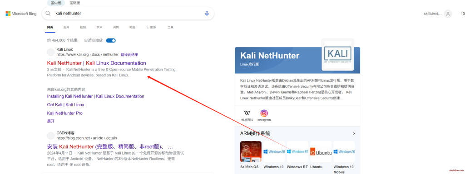The height and width of the screenshot is (174, 465).
Task: Click the CSDN blog site favicon
Action: (51, 136)
